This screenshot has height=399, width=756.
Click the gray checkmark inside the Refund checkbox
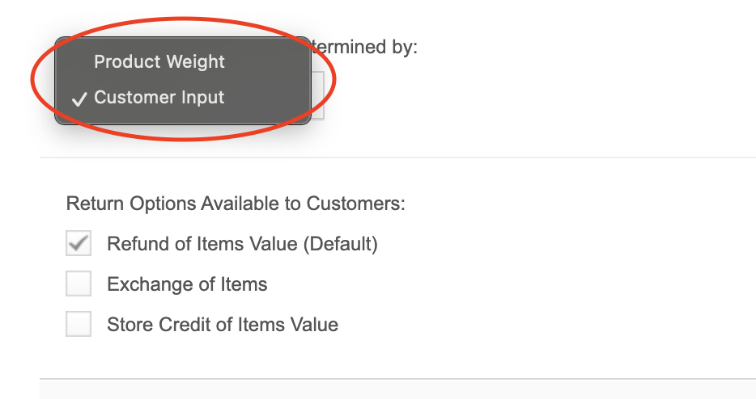79,242
